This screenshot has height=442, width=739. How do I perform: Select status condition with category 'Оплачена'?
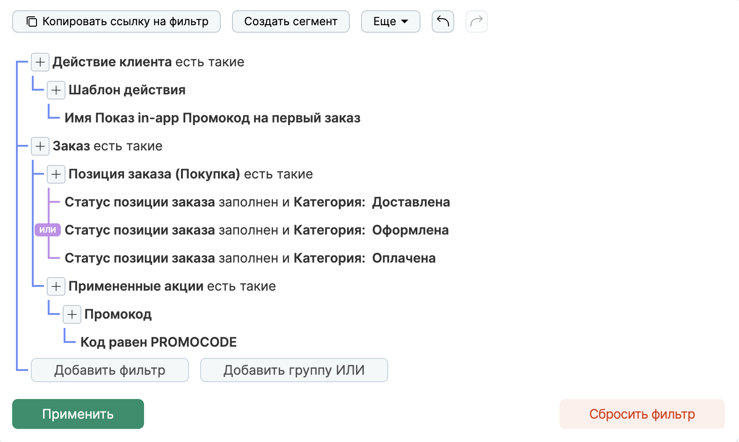point(250,258)
